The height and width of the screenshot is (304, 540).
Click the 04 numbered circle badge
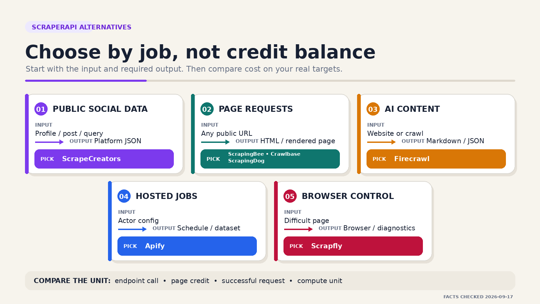pyautogui.click(x=124, y=196)
